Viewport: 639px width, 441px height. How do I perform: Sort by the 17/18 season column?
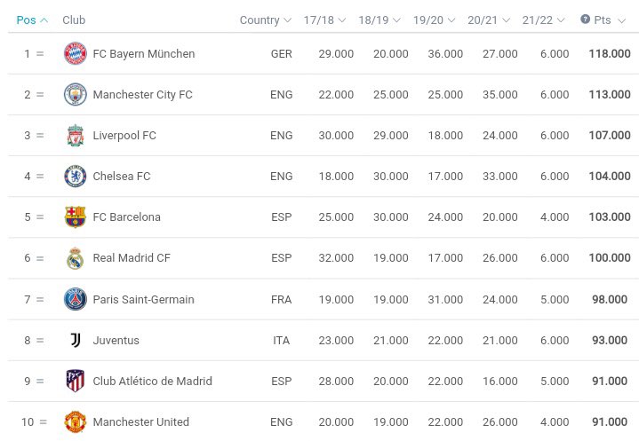pyautogui.click(x=324, y=20)
